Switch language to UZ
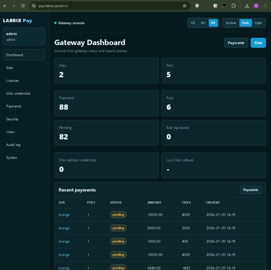 pyautogui.click(x=193, y=23)
